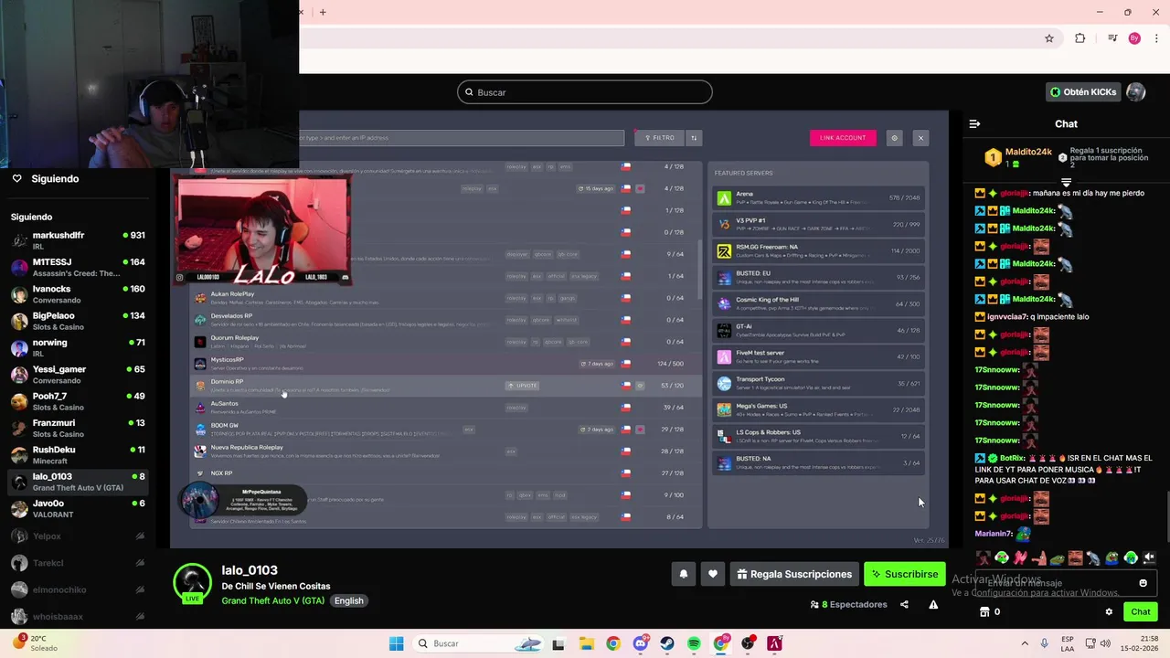Select LS Cops & Robbers: US server

(818, 436)
